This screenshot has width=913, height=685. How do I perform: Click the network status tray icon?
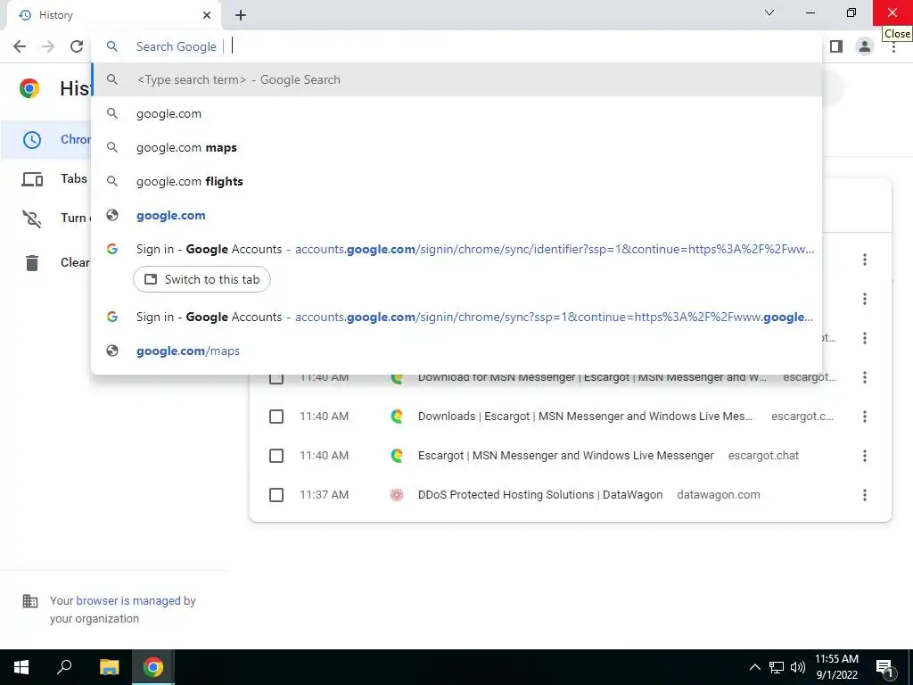pyautogui.click(x=777, y=667)
